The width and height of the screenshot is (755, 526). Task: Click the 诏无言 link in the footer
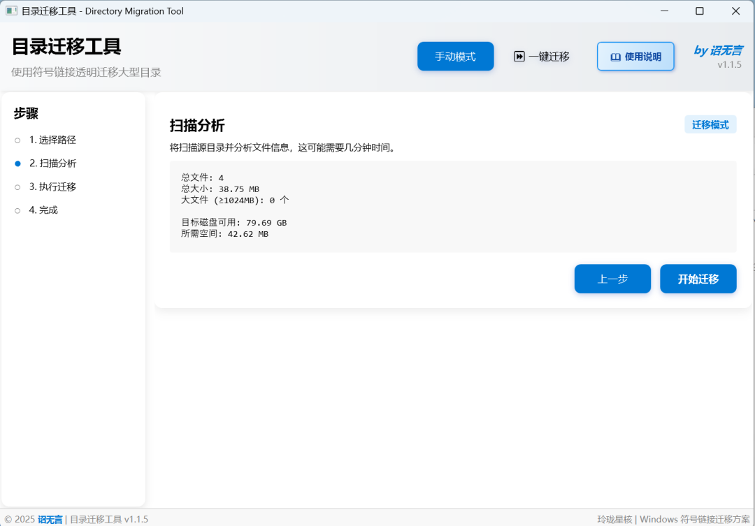tap(49, 519)
